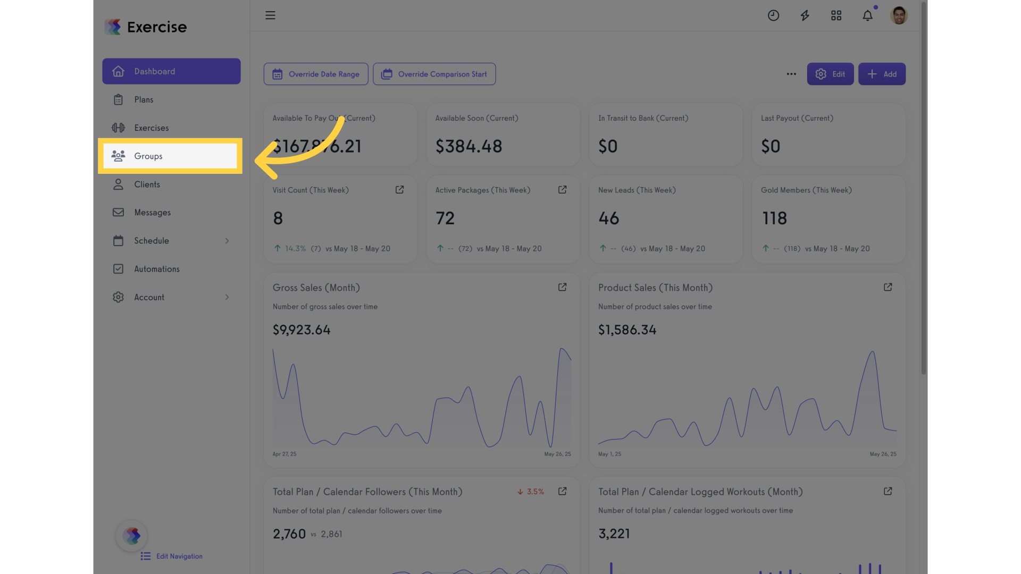Click the Active Packages value 72

(445, 218)
